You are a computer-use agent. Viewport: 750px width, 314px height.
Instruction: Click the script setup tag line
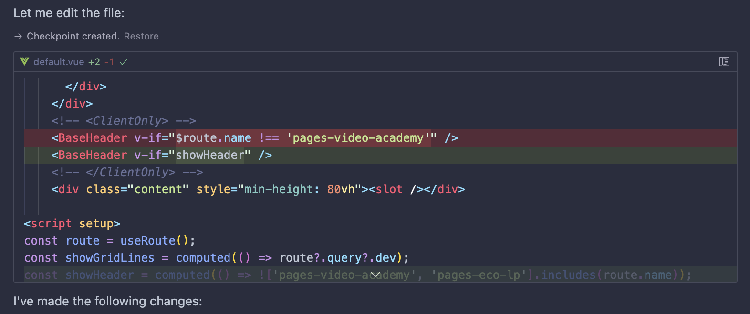coord(72,224)
